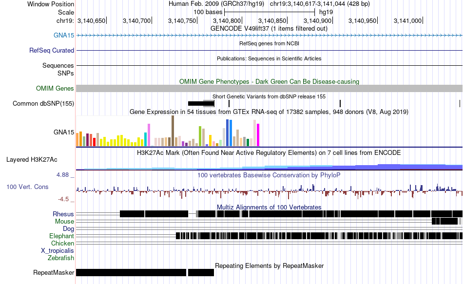The width and height of the screenshot is (463, 284).
Task: Click 'Short Genetic Variants from dbSNP' title
Action: (269, 96)
